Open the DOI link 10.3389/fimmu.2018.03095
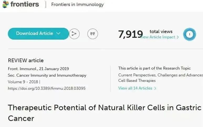Image resolution: width=203 pixels, height=127 pixels. click(46, 88)
